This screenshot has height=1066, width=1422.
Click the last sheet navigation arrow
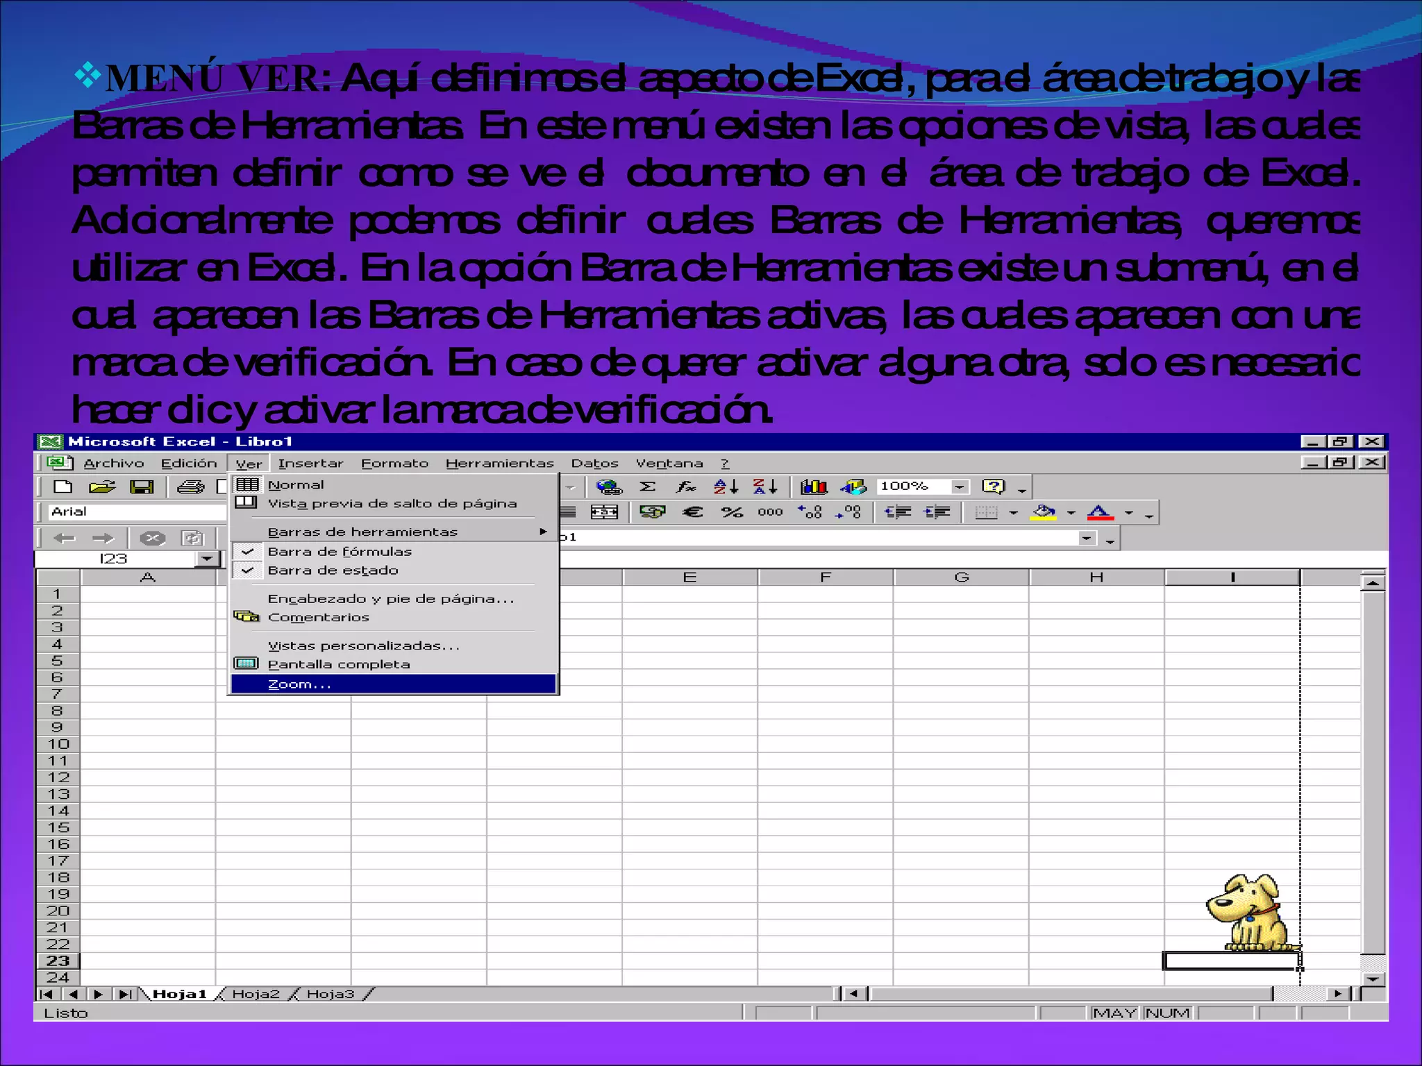tap(124, 994)
